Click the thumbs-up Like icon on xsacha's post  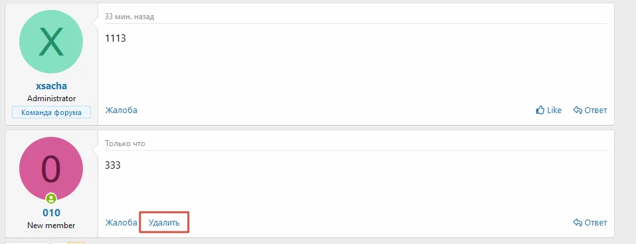[x=540, y=110]
